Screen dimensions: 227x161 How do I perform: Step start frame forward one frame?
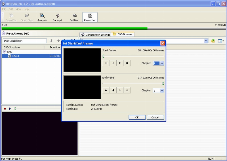(x=120, y=63)
